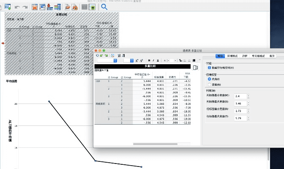Click the undo arrow in main toolbar

click(17, 7)
